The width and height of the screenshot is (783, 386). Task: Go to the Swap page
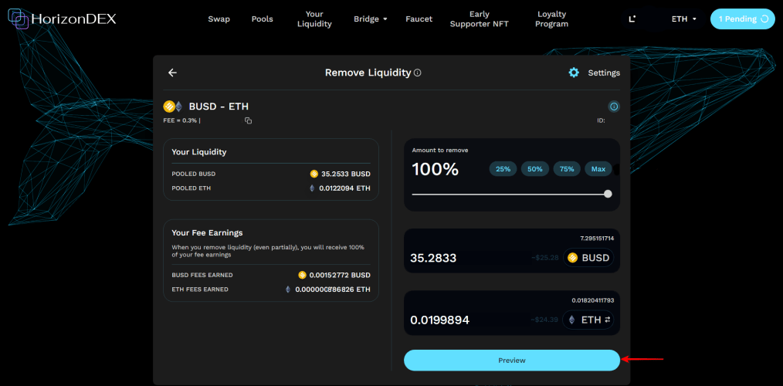pos(219,19)
